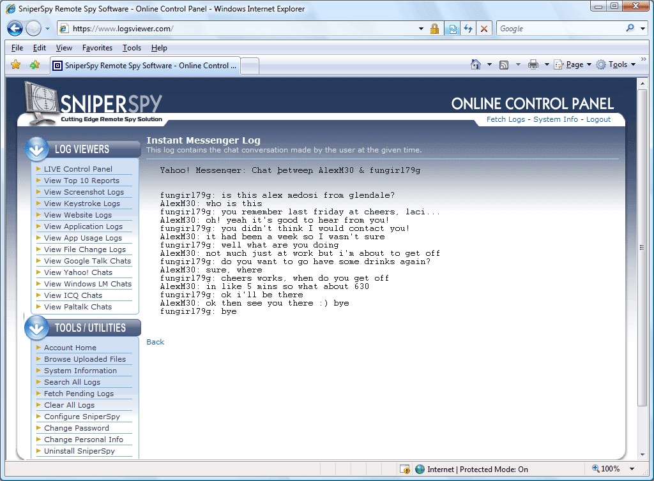Stop loading with the red X icon
The image size is (654, 481).
484,29
